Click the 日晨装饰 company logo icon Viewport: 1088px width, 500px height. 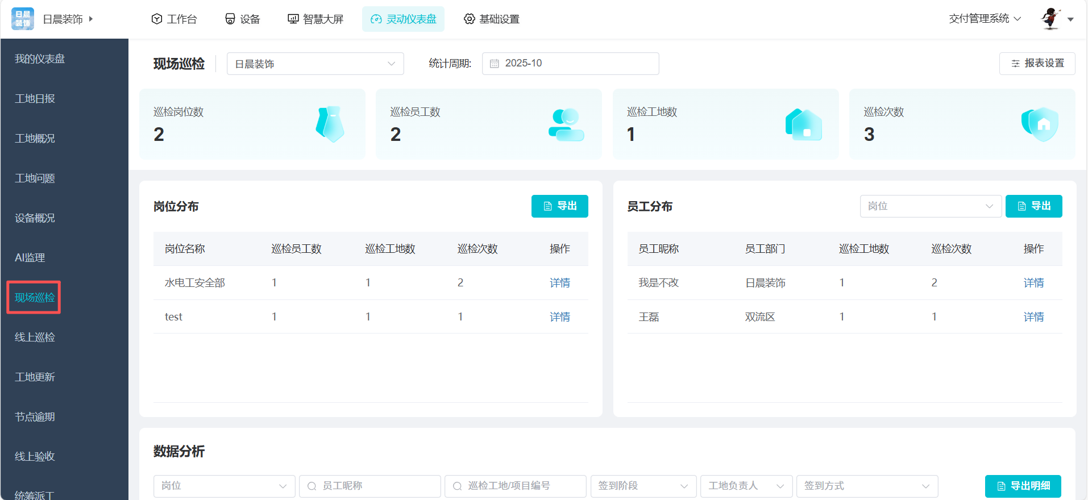click(x=23, y=19)
